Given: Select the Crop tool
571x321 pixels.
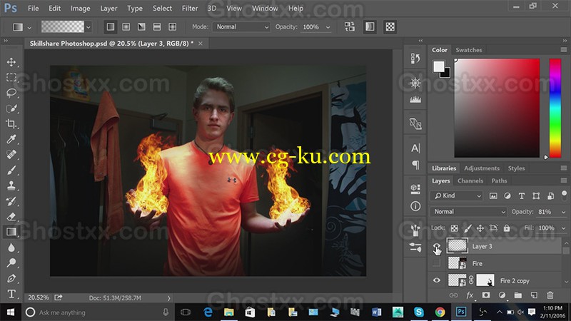Looking at the screenshot, I should click(x=11, y=123).
